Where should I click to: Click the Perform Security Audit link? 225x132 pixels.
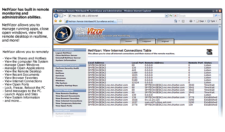[67, 68]
